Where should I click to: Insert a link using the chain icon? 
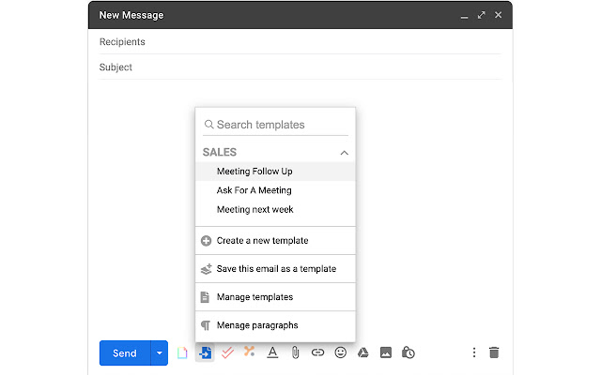[317, 352]
